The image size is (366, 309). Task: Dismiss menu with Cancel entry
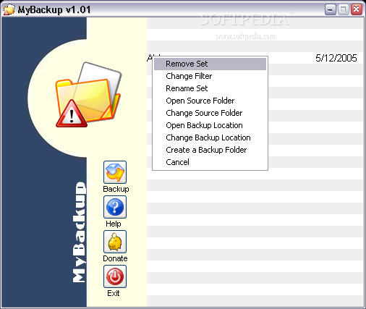click(x=210, y=162)
